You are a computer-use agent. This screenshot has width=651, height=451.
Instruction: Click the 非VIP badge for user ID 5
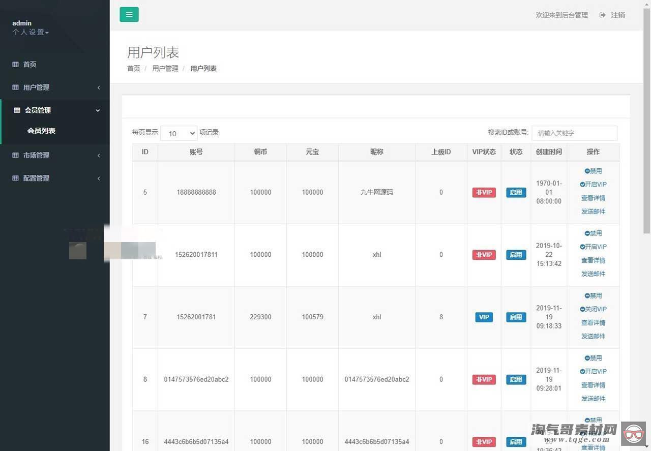click(x=484, y=193)
